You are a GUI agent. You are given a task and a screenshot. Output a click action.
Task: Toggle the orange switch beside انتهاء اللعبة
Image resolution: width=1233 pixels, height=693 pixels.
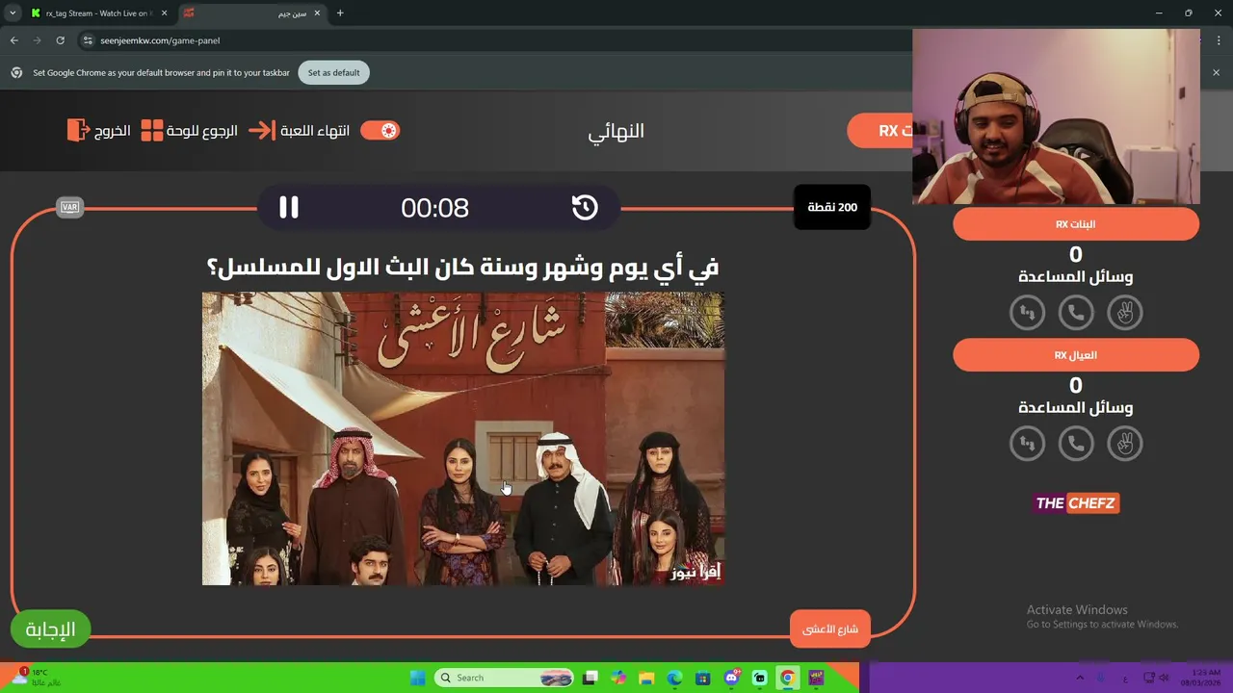coord(380,131)
